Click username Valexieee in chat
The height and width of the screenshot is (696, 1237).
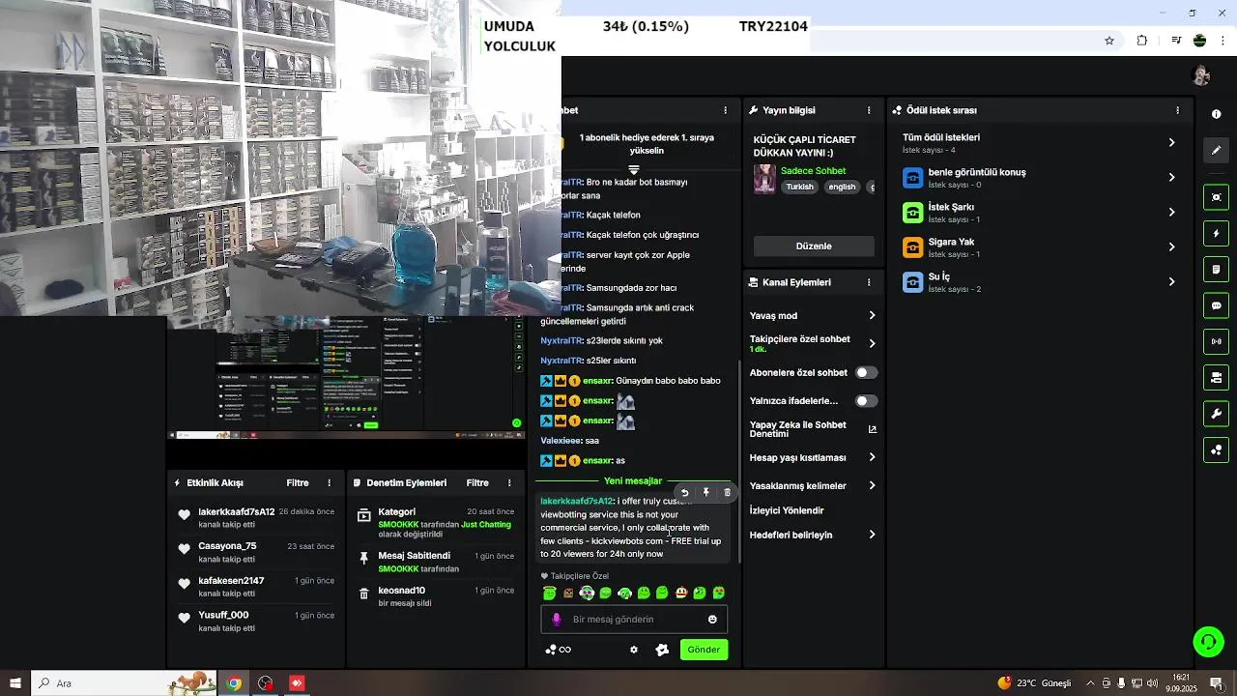(561, 441)
